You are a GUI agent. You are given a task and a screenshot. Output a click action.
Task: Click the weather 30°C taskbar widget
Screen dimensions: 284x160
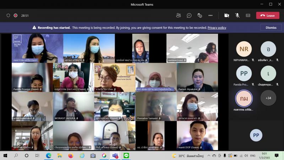(x=188, y=156)
